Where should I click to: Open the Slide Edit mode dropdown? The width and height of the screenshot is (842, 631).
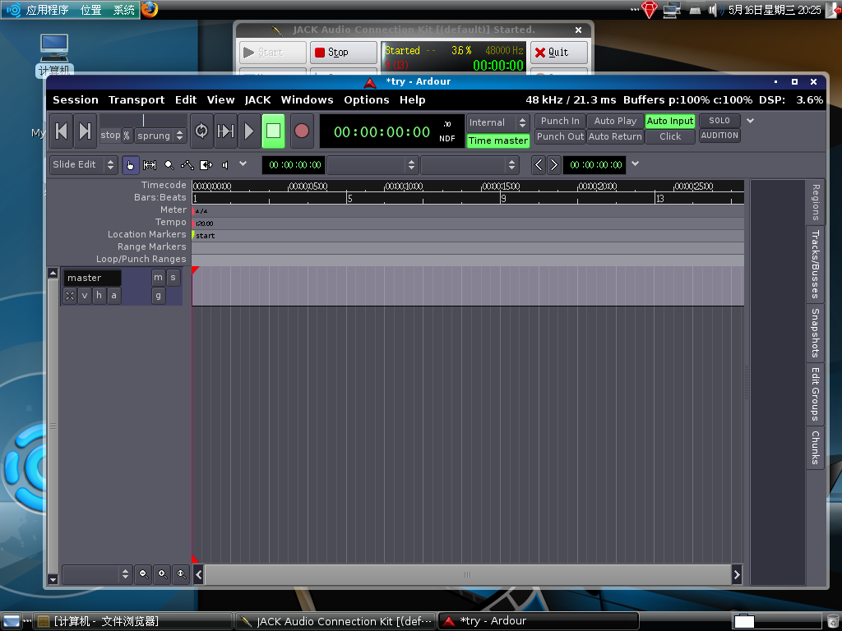click(x=83, y=164)
